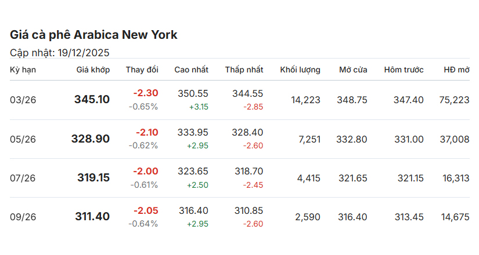Select the "Cao nhất" column header

pos(191,70)
